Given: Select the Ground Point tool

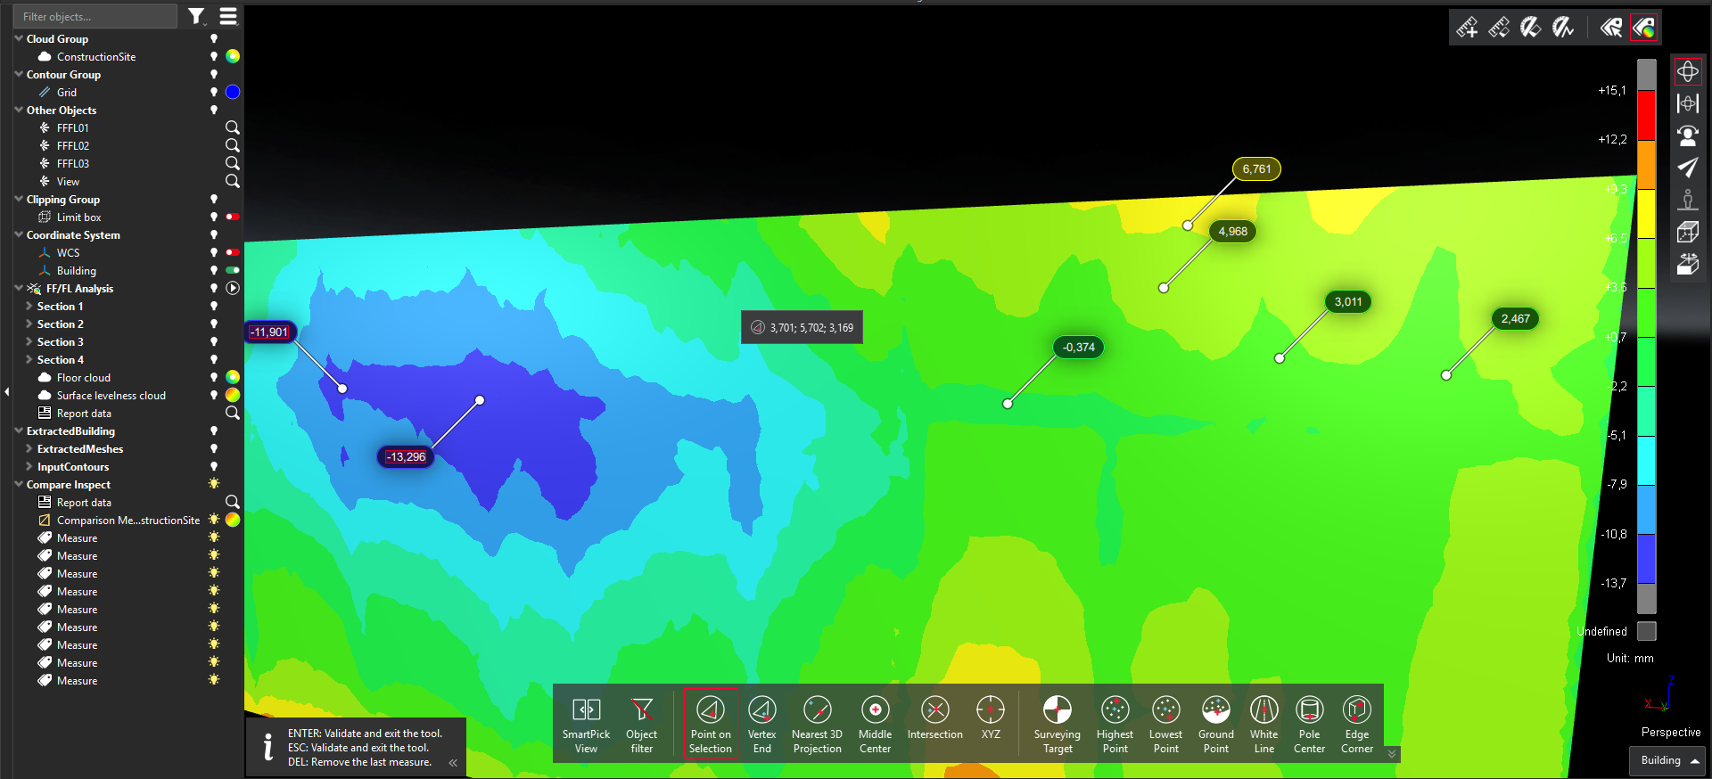Looking at the screenshot, I should pos(1215,723).
